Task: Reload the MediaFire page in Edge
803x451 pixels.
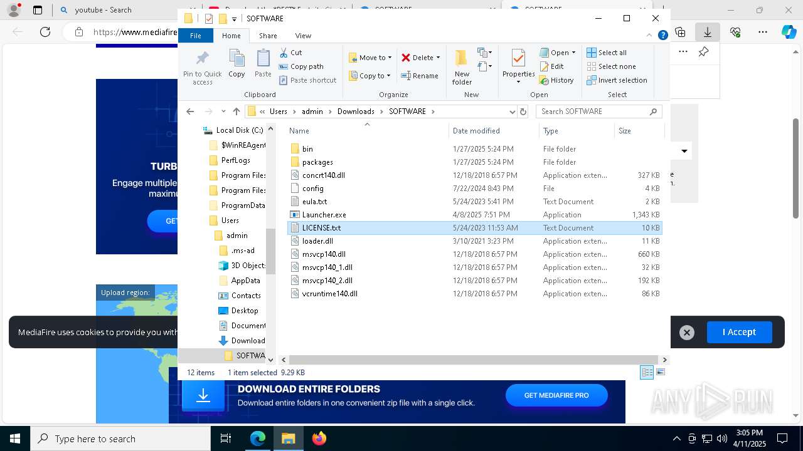Action: (x=45, y=32)
